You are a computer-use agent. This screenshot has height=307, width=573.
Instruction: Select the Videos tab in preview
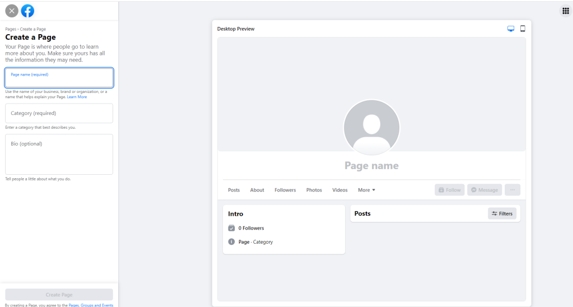(x=340, y=190)
